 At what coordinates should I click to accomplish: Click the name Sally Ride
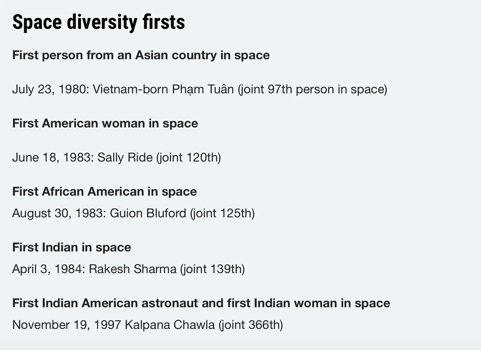coord(125,157)
